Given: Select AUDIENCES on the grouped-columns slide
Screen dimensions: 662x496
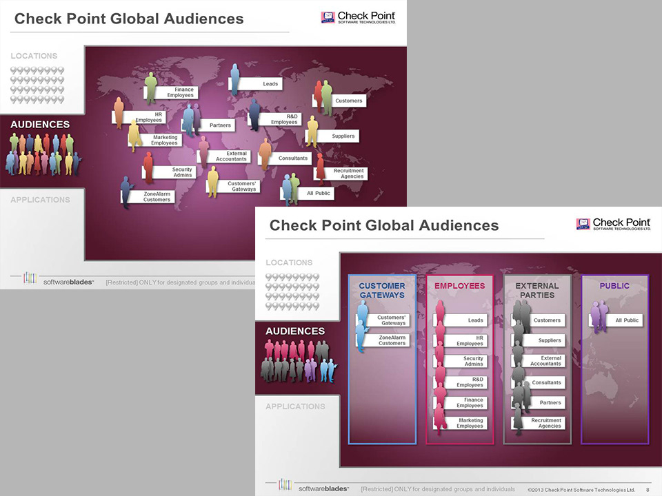Looking at the screenshot, I should click(295, 331).
